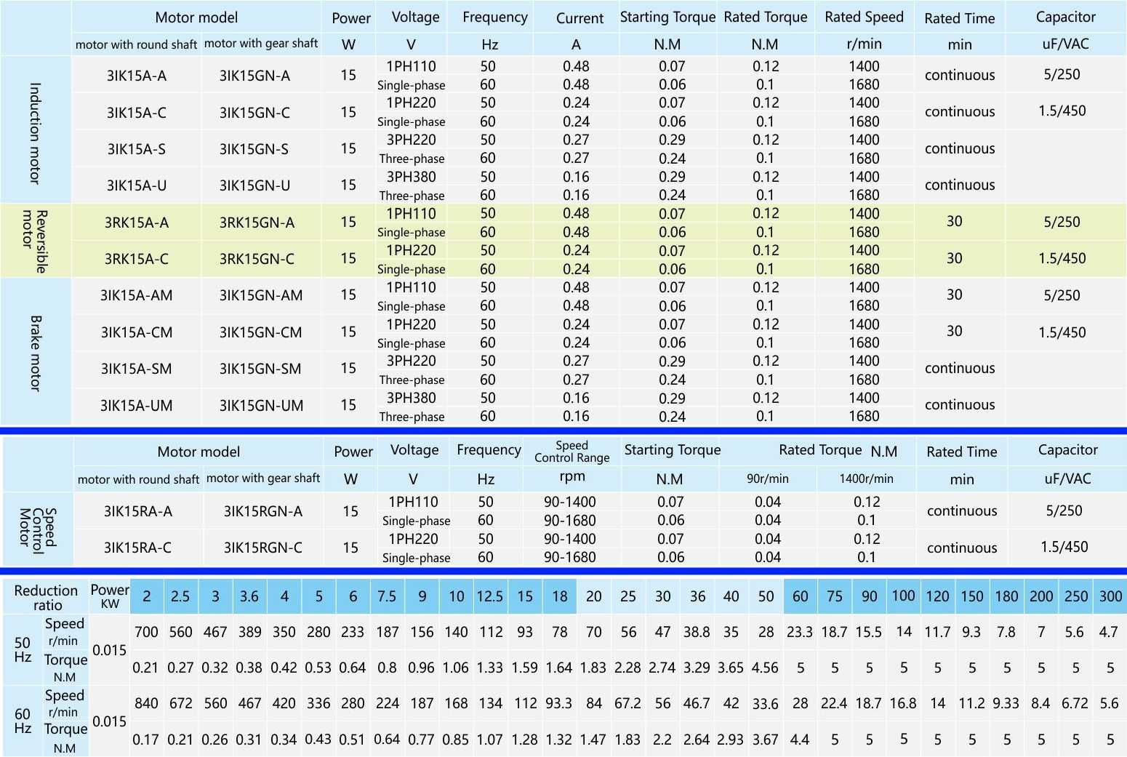Select the 3IK15A-CM model cell
Screen dimensions: 1127x757
[137, 332]
